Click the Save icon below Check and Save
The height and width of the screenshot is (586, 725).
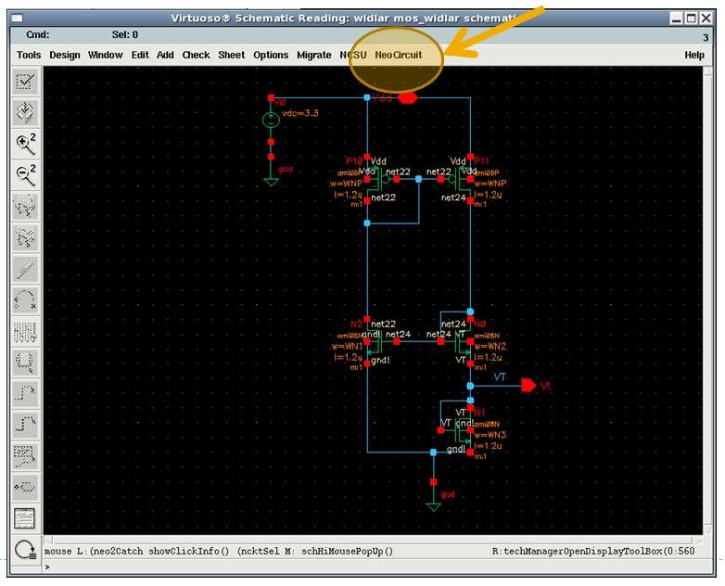click(x=25, y=113)
